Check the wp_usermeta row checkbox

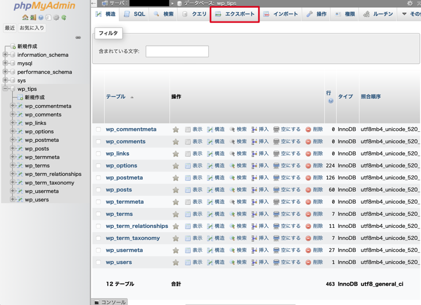[x=98, y=250]
